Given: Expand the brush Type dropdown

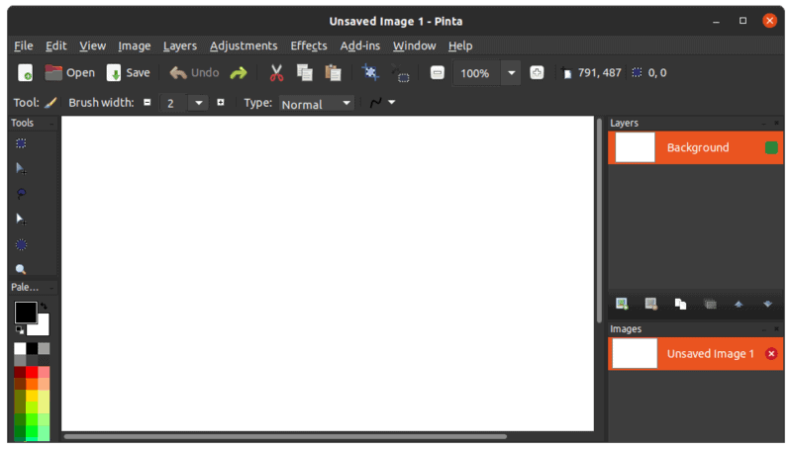Looking at the screenshot, I should [346, 103].
